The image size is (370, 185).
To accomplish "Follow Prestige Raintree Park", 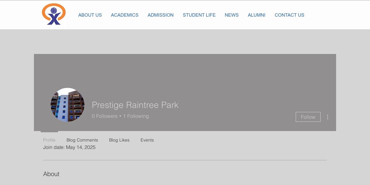I will 308,117.
